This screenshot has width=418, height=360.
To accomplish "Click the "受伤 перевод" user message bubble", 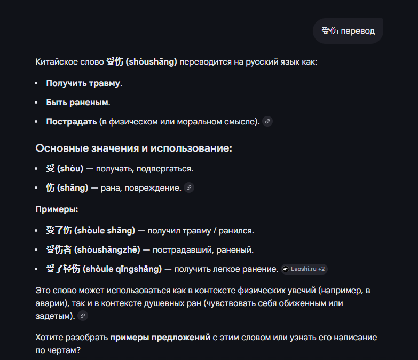I will [348, 31].
